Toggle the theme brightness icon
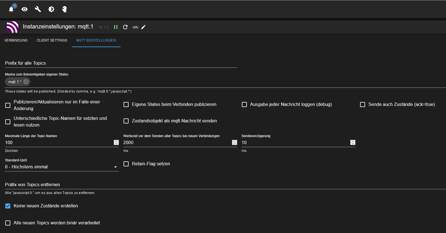 pos(51,9)
